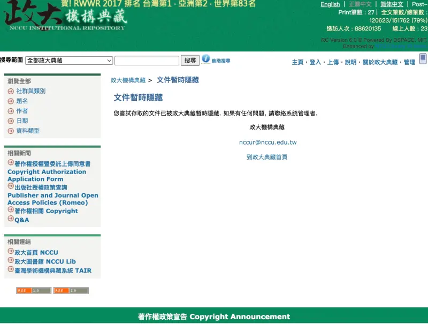
Task: Switch language to 简体中文
Action: (x=392, y=4)
